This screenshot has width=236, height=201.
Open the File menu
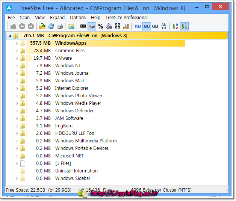[11, 18]
